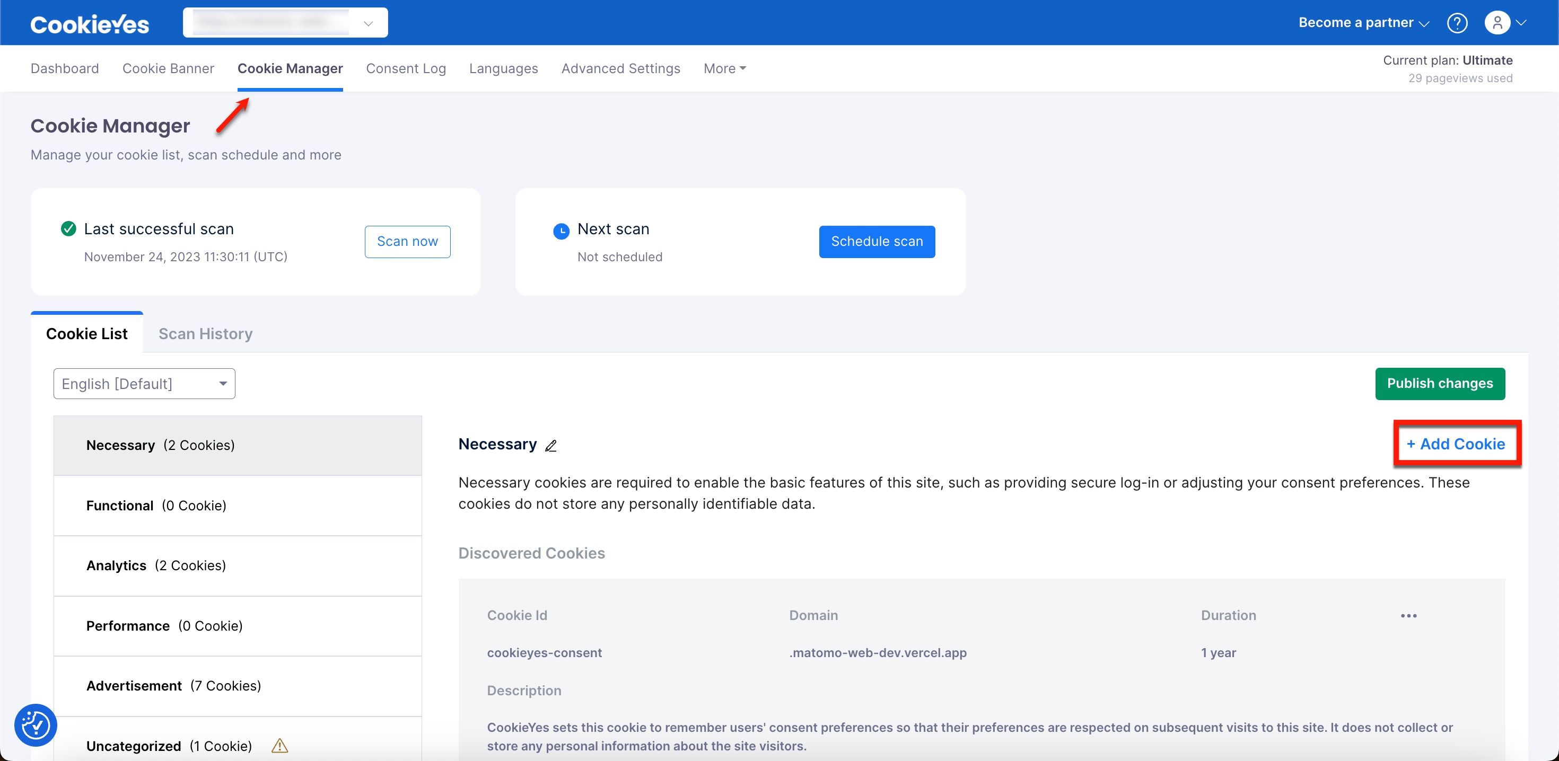
Task: Click the CookieYes logo
Action: (x=90, y=24)
